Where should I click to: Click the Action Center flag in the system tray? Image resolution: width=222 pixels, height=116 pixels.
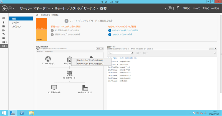point(194,113)
